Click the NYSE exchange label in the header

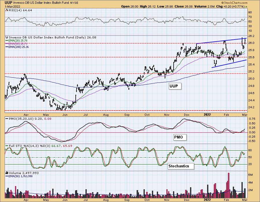74,3
